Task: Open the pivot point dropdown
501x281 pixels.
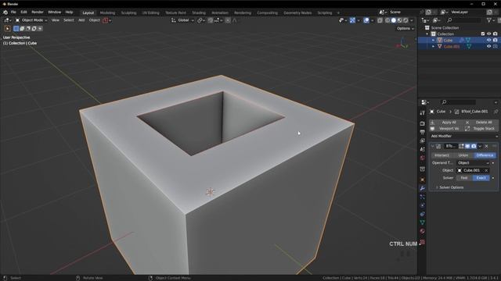Action: pos(200,20)
